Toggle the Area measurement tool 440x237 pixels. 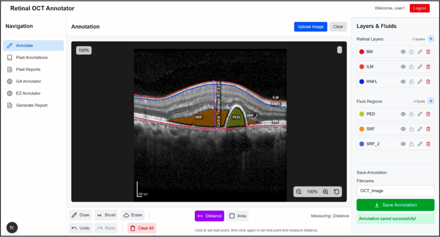(x=238, y=216)
